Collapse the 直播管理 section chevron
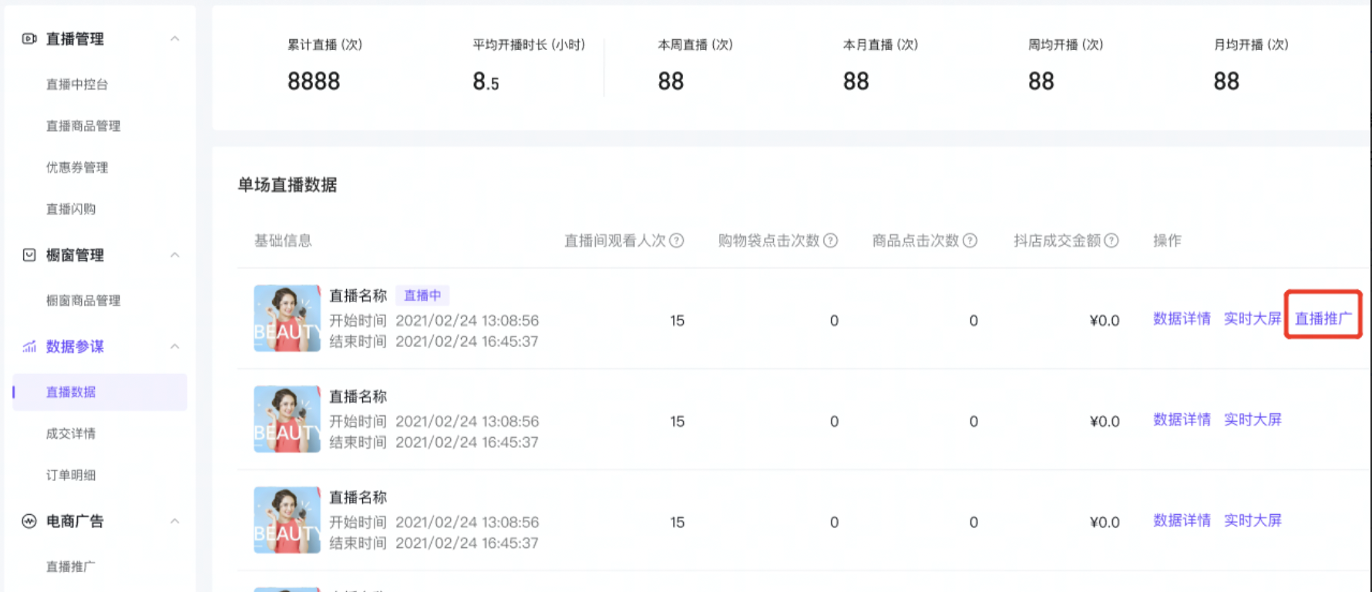The width and height of the screenshot is (1372, 592). [175, 39]
